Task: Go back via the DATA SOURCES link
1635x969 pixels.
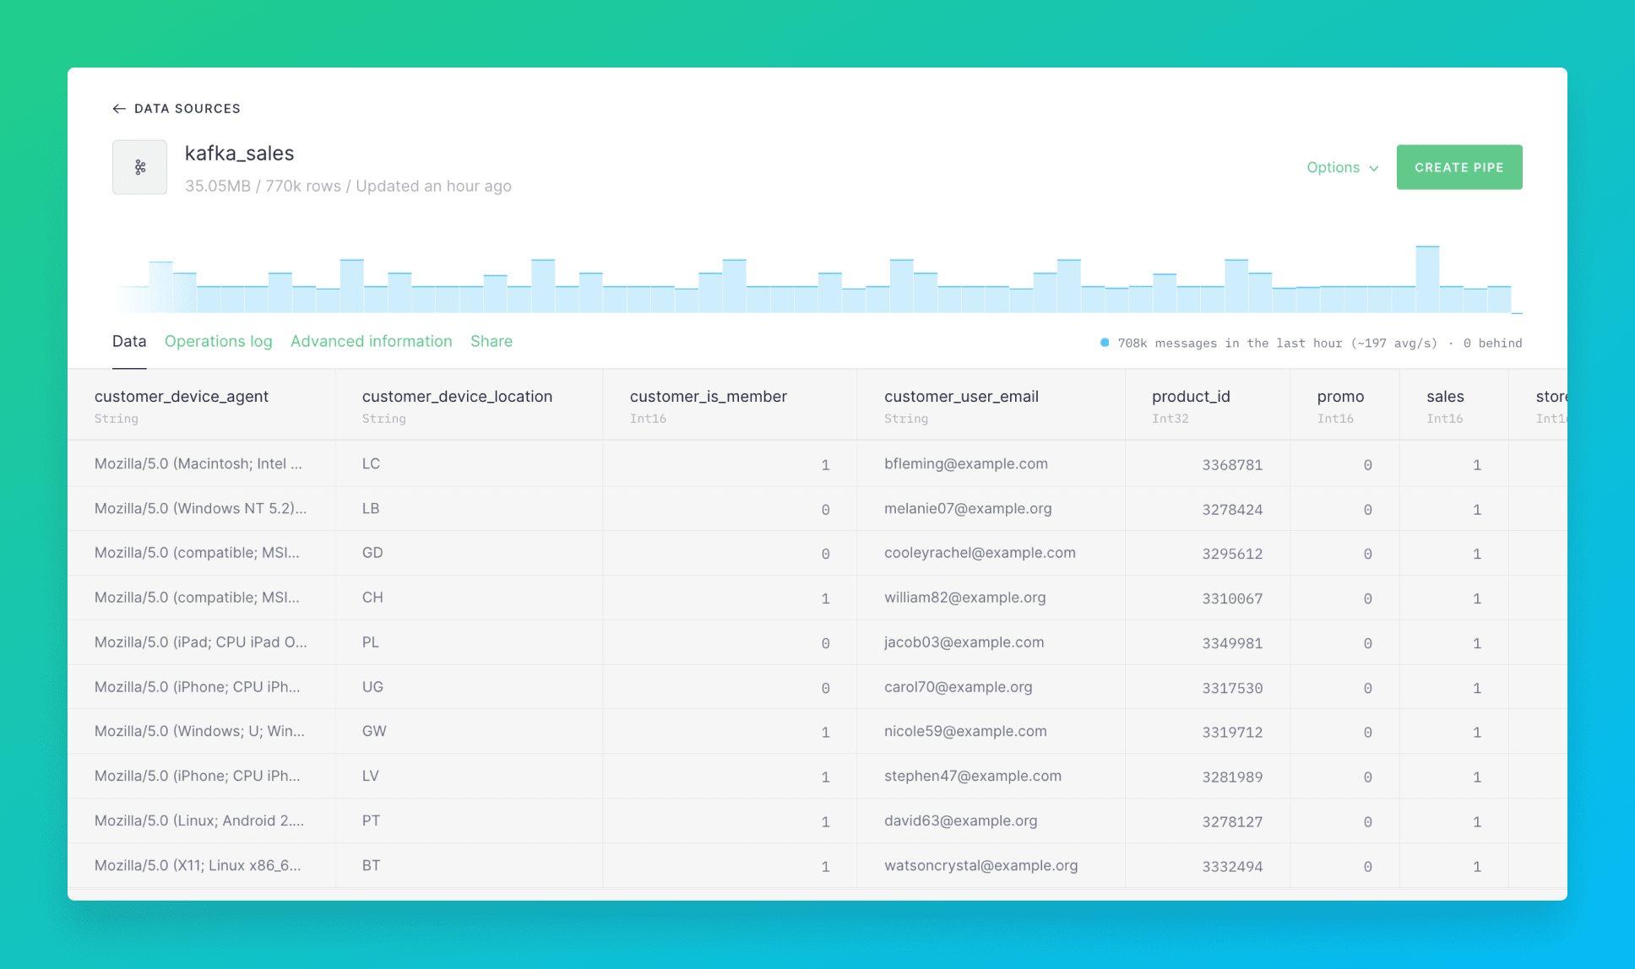Action: tap(187, 109)
